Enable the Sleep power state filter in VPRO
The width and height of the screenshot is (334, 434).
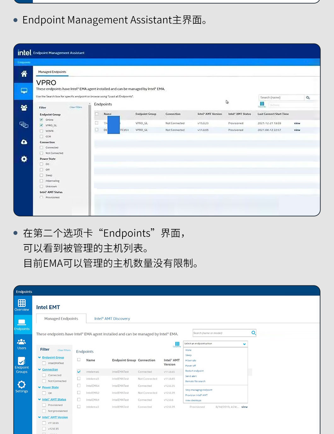pos(41,175)
